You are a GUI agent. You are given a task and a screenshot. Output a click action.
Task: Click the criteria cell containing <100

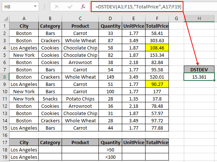(110, 157)
